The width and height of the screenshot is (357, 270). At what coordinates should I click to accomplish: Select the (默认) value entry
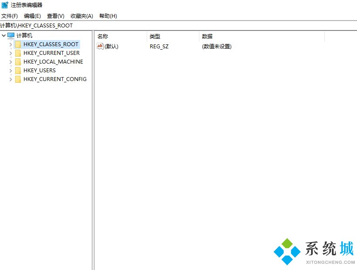[x=111, y=47]
